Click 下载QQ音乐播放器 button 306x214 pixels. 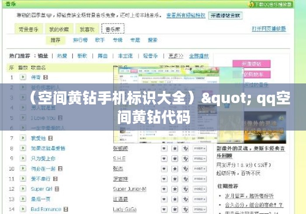[x=271, y=4]
